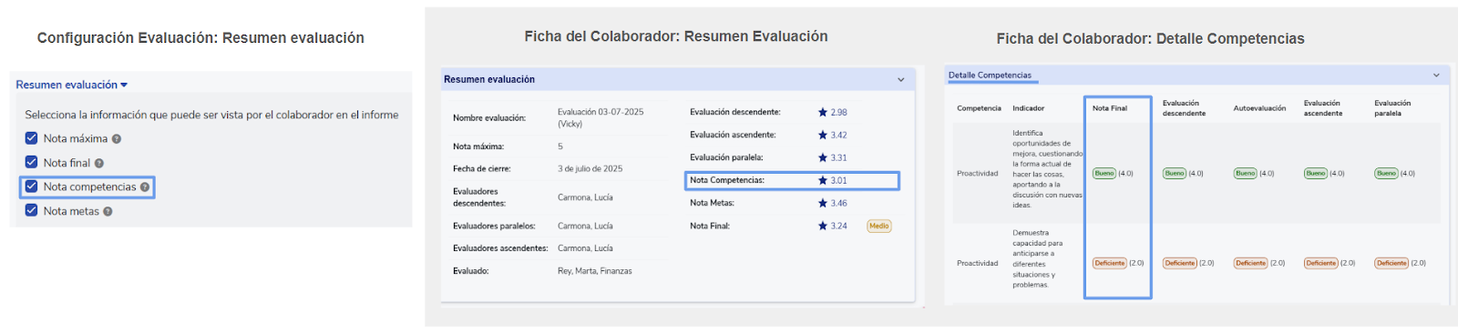Screen dimensions: 1458x333
Task: Click the 3.31 Evaluación paralela score
Action: 839,158
